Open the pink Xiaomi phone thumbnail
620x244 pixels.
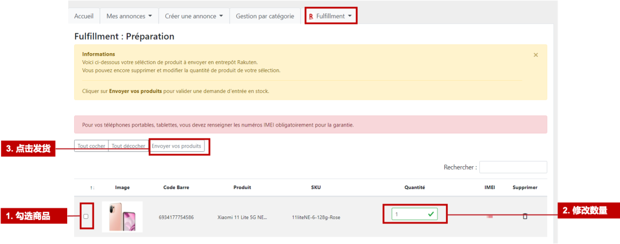(x=122, y=217)
